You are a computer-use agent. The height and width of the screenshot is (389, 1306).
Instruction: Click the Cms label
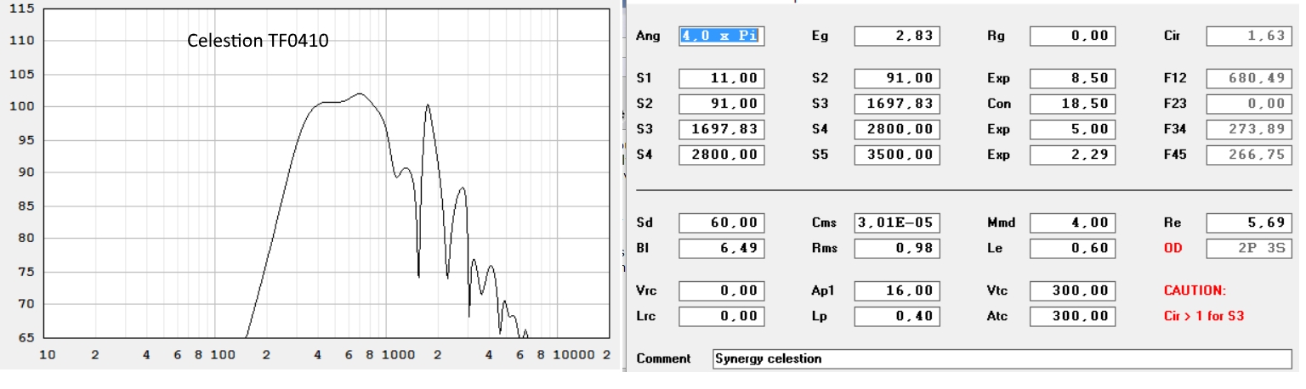click(823, 223)
